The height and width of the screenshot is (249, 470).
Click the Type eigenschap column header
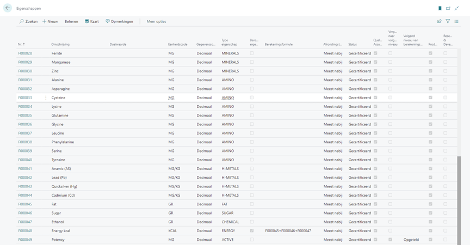(x=230, y=42)
